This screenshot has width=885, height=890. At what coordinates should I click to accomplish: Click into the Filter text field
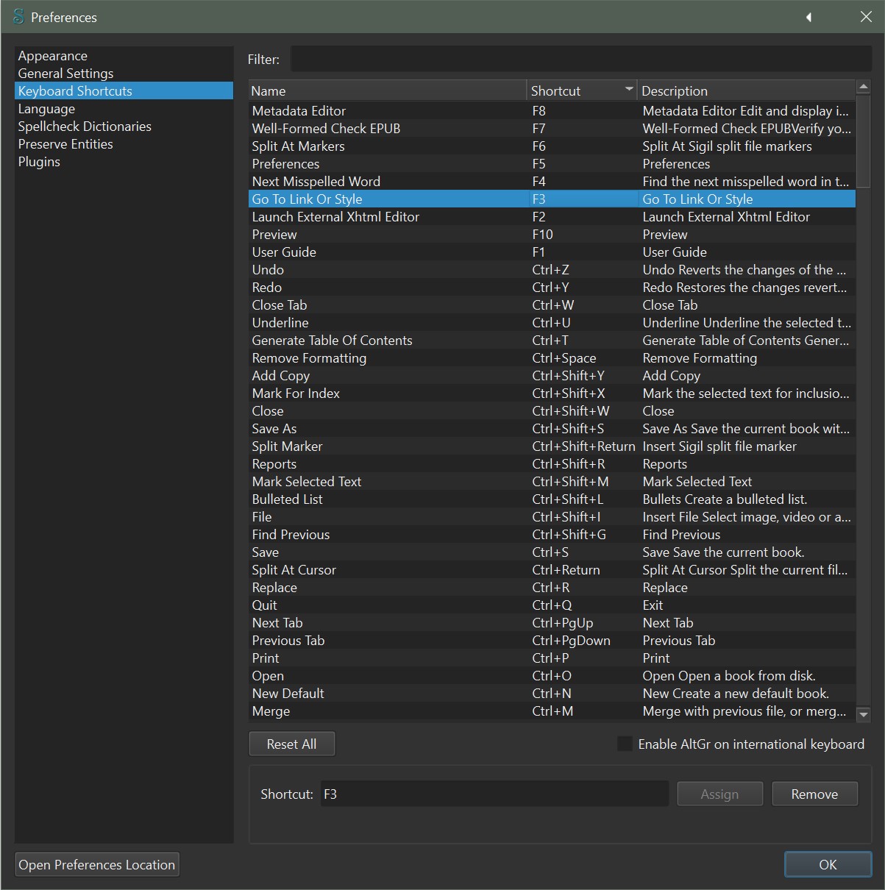(580, 60)
